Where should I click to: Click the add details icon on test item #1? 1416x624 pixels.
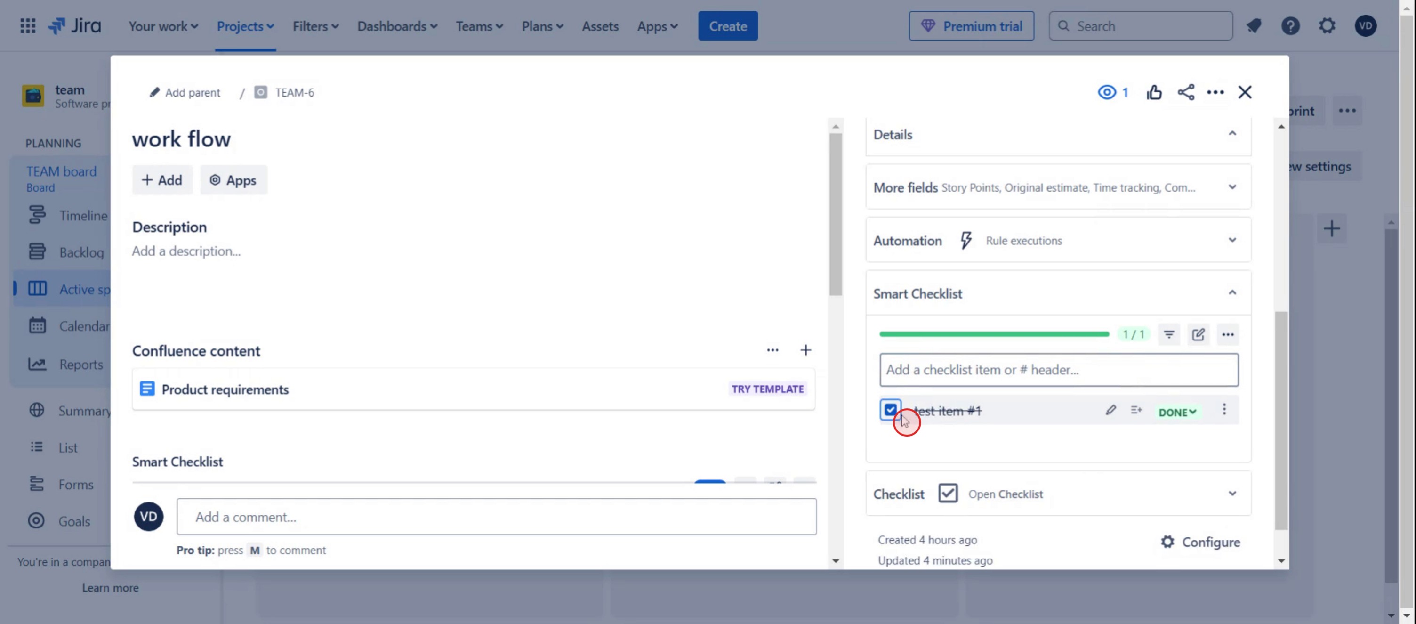1135,410
